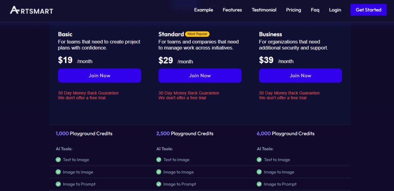
Task: Click Basic plan Image to Prompt checkmark icon
Action: 58,184
